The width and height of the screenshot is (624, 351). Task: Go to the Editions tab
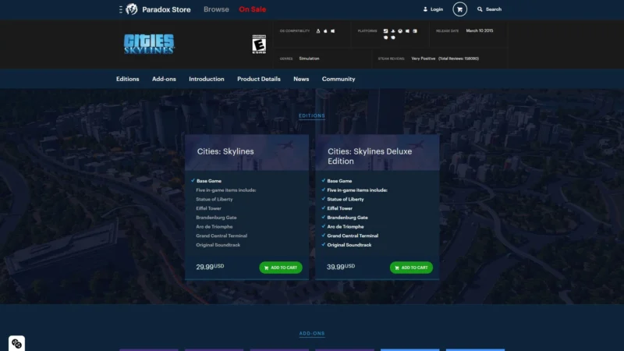(x=128, y=79)
